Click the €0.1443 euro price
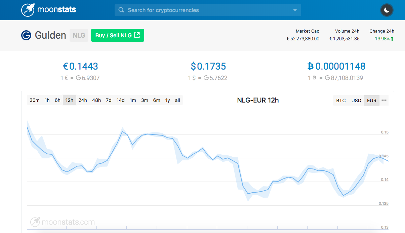This screenshot has height=233, width=405. pos(80,66)
